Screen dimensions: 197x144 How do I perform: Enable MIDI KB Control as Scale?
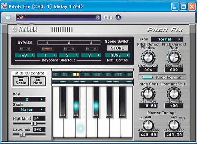[x=21, y=81]
